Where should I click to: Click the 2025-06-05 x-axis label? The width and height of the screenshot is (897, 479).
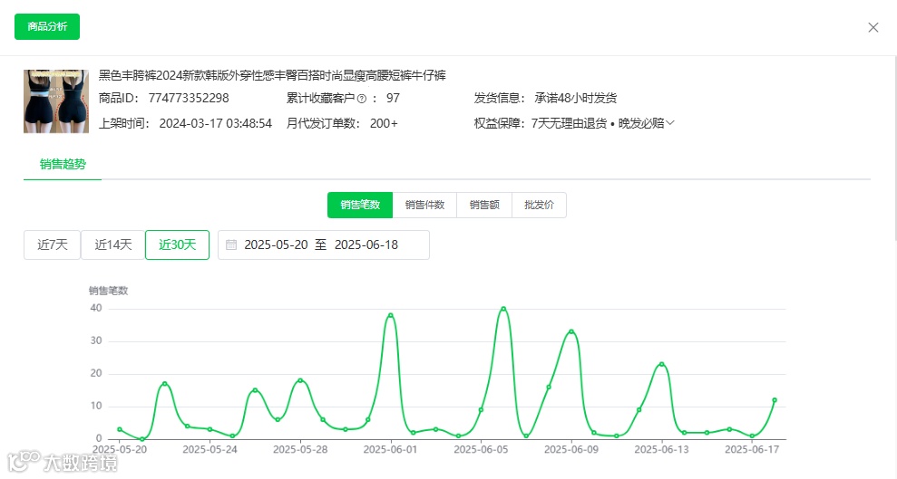coord(481,450)
